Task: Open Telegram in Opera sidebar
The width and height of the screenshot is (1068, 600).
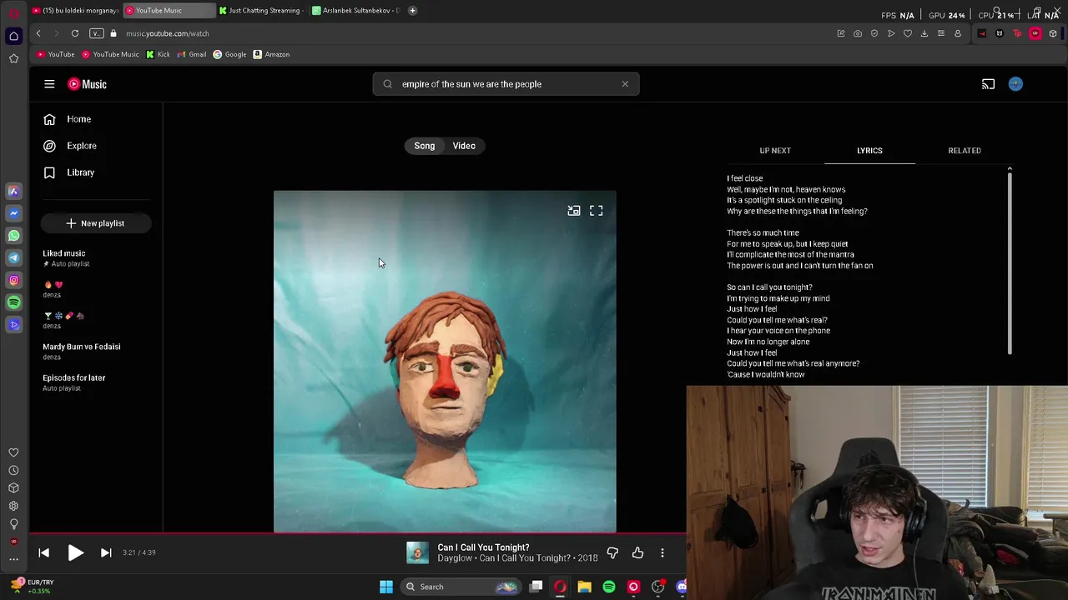Action: coord(13,258)
